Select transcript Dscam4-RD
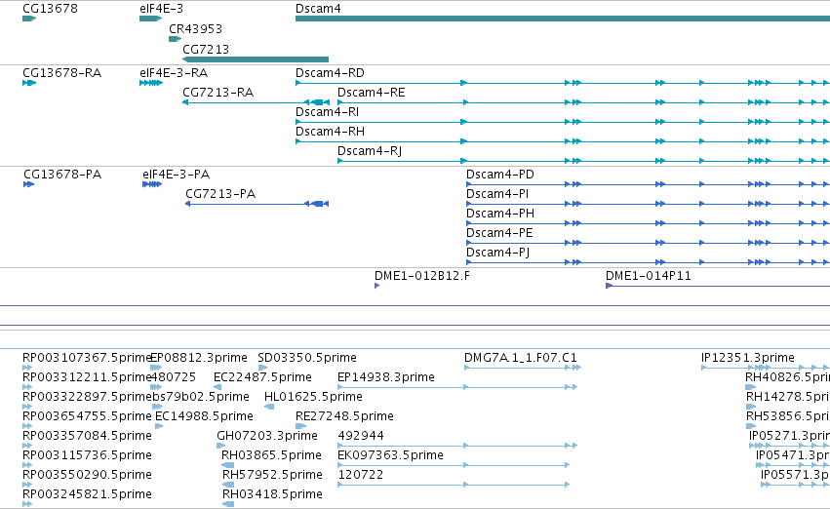Image resolution: width=830 pixels, height=509 pixels. pyautogui.click(x=330, y=73)
